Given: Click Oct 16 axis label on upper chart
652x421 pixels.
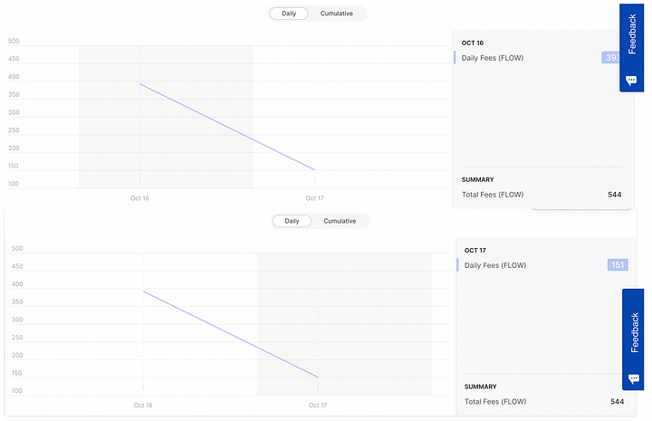Looking at the screenshot, I should (x=139, y=198).
